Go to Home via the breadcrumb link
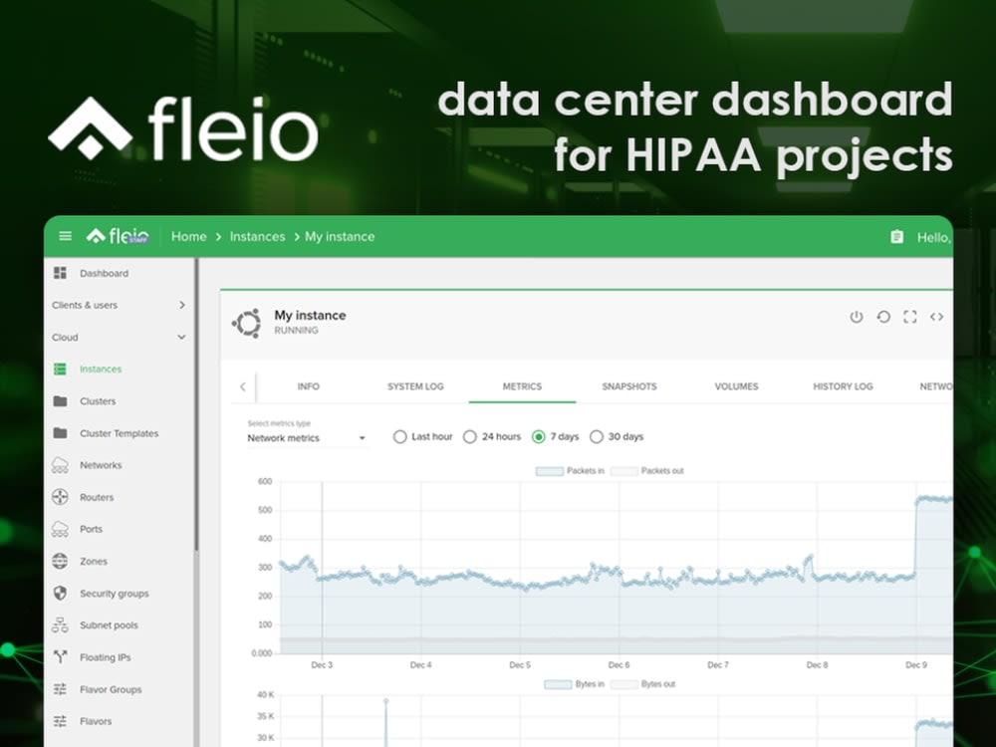Image resolution: width=996 pixels, height=747 pixels. 188,236
